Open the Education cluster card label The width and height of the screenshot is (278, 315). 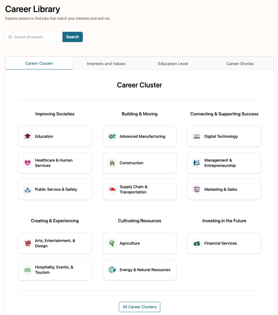pos(44,136)
